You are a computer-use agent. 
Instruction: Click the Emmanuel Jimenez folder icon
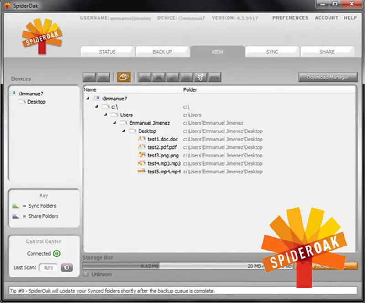124,123
